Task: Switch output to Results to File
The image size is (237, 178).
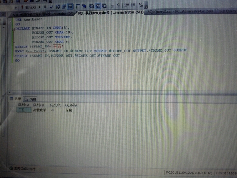Action: pyautogui.click(x=104, y=6)
